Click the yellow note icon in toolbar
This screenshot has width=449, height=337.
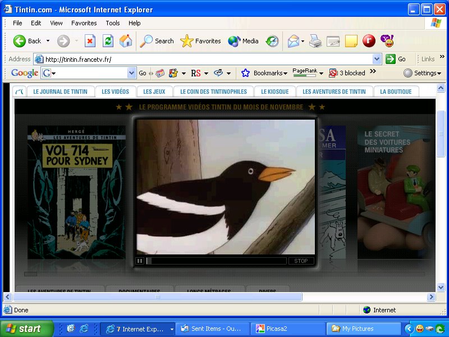click(x=351, y=41)
